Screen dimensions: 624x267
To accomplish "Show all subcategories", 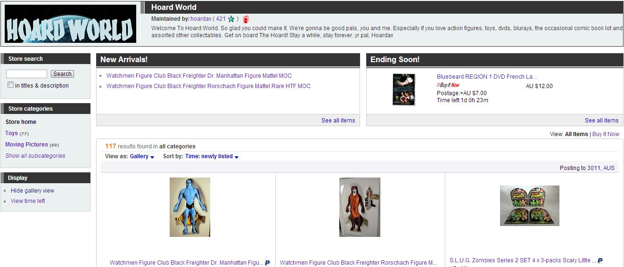I will coord(35,156).
